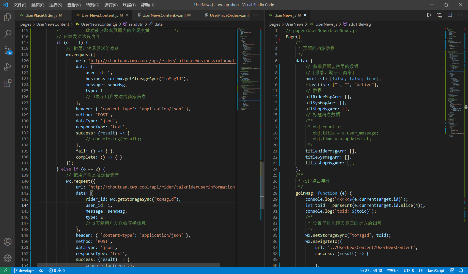
Task: Click the 空格: 4 indentation setting
Action: point(393,271)
